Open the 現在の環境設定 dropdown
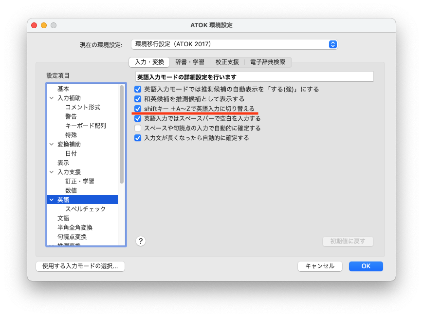This screenshot has width=423, height=317. [234, 44]
